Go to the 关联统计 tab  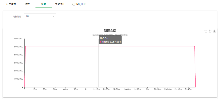click(60, 4)
